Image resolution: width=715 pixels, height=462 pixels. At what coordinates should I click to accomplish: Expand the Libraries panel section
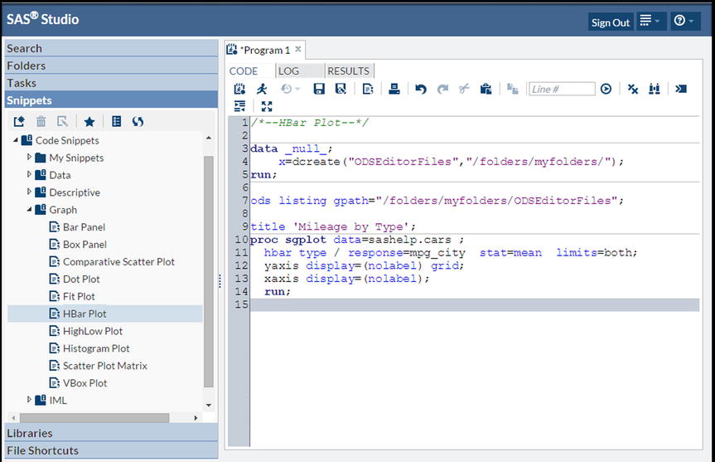pyautogui.click(x=111, y=433)
